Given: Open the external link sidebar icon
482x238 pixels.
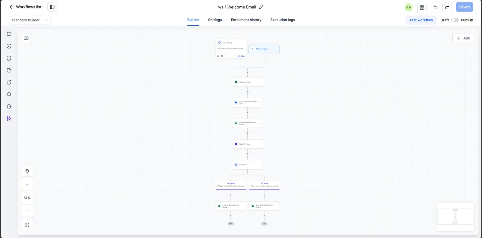Looking at the screenshot, I should pos(9,82).
